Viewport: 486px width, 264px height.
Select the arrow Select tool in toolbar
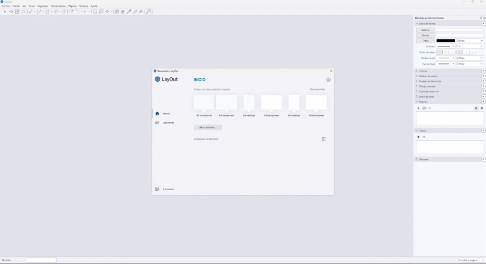pyautogui.click(x=5, y=11)
